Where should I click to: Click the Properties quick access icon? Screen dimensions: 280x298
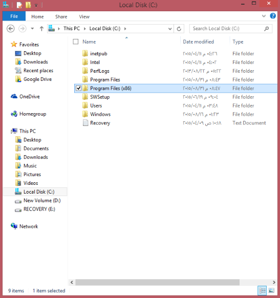[x=19, y=5]
